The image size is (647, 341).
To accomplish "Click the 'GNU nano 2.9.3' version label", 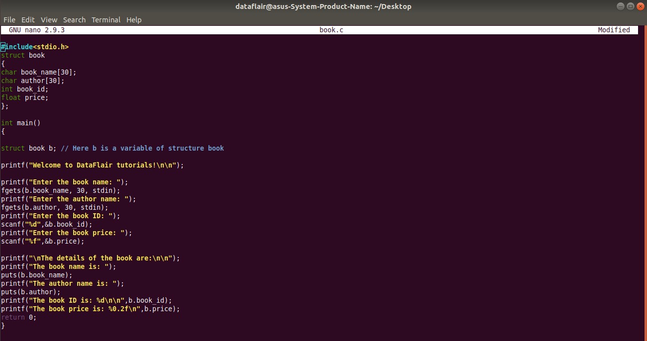I will coord(37,30).
